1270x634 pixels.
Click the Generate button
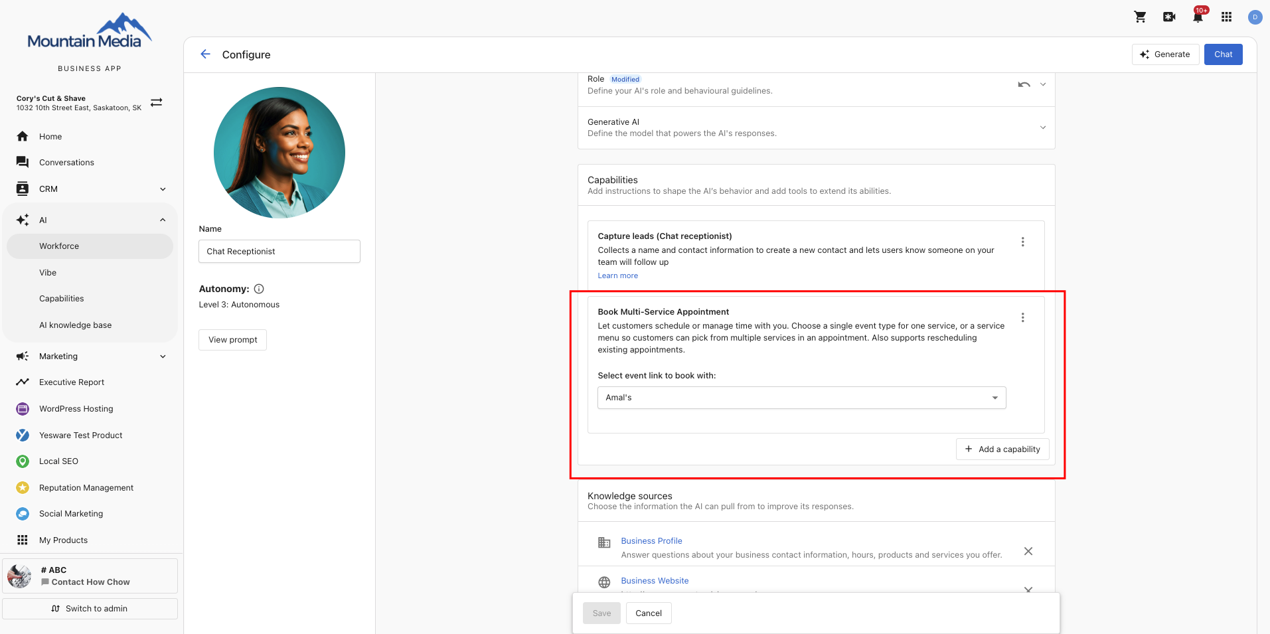[x=1165, y=54]
